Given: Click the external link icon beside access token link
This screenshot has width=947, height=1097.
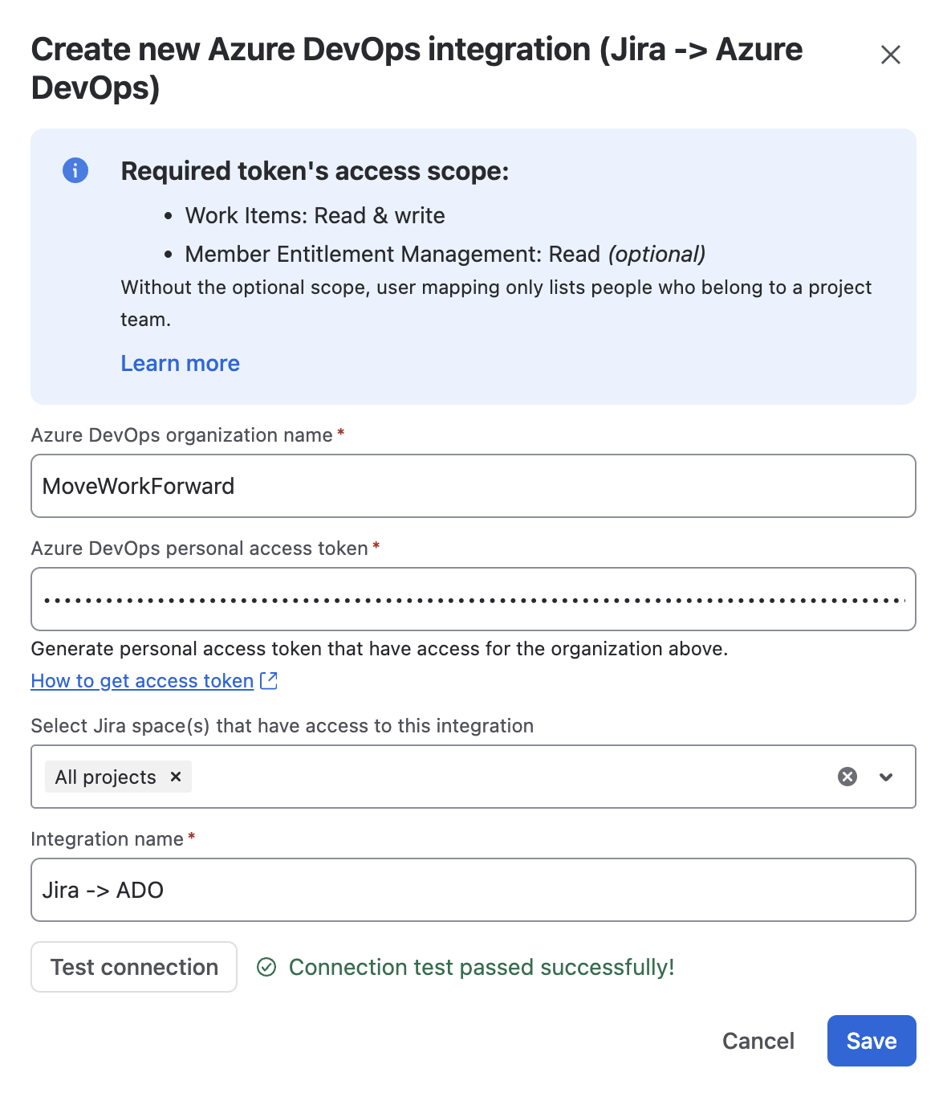Looking at the screenshot, I should pos(269,681).
